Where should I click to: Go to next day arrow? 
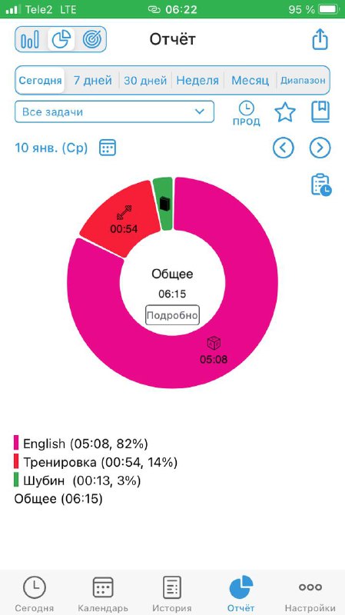point(320,148)
